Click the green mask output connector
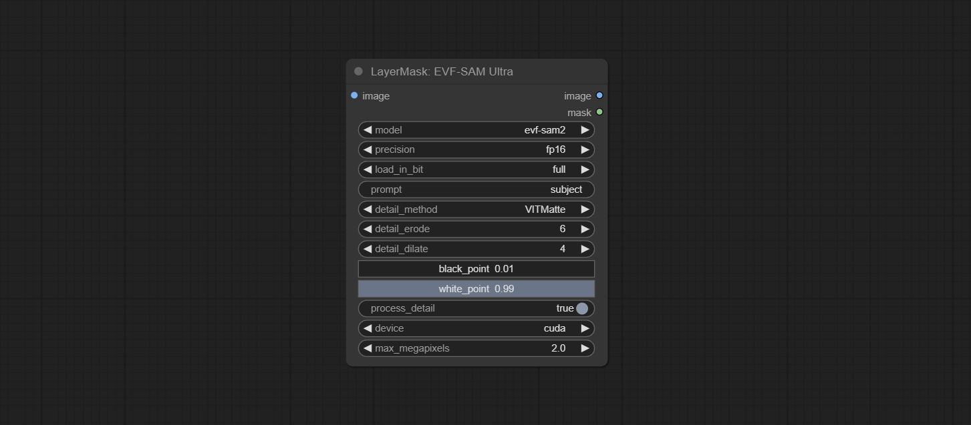The height and width of the screenshot is (425, 971). tap(599, 112)
